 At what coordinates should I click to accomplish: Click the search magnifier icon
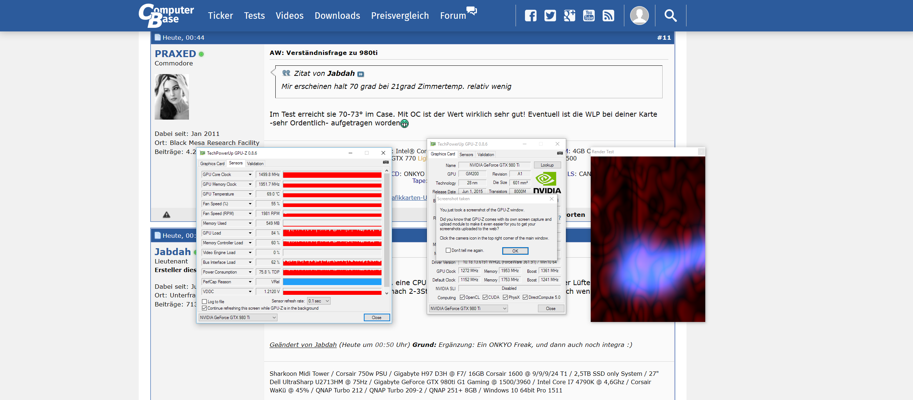[671, 16]
